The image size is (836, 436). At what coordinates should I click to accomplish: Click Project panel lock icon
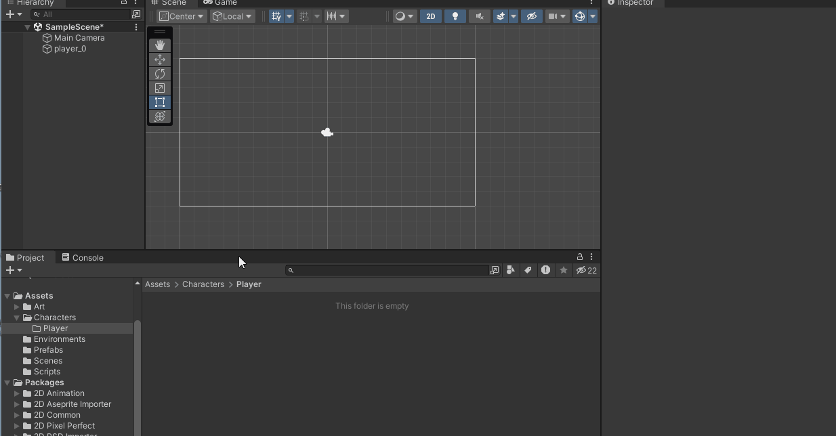pyautogui.click(x=580, y=257)
